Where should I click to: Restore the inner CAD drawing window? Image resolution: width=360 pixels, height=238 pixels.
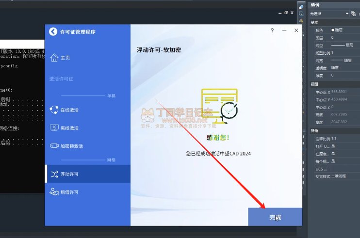tap(286, 13)
